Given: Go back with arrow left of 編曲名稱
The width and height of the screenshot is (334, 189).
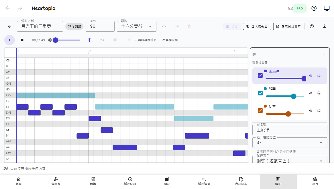Looking at the screenshot, I should click(10, 26).
